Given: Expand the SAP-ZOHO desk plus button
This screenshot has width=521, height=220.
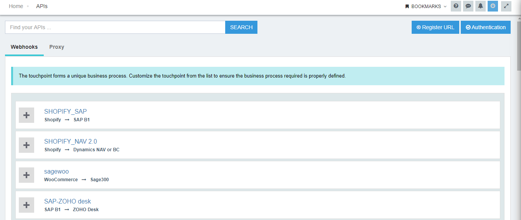Looking at the screenshot, I should (26, 205).
